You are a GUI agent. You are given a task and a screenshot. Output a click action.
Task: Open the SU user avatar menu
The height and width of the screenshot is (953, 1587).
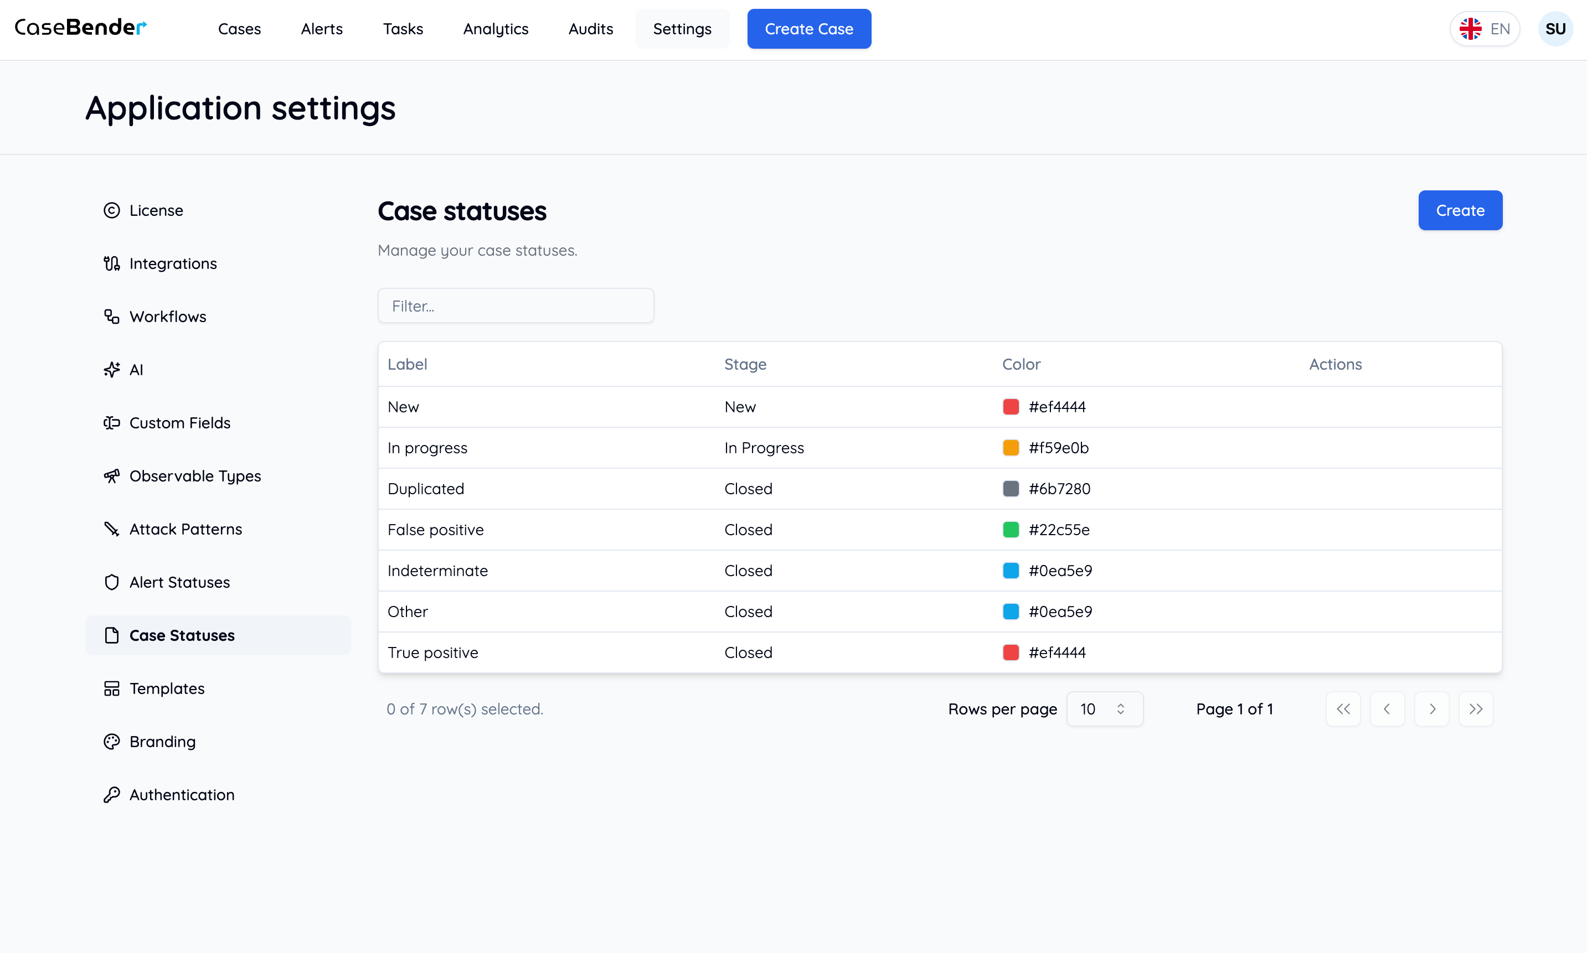coord(1555,29)
